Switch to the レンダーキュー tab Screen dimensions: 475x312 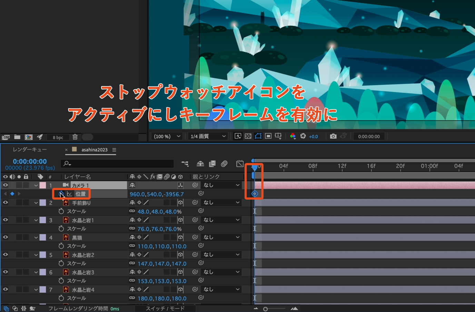click(30, 150)
